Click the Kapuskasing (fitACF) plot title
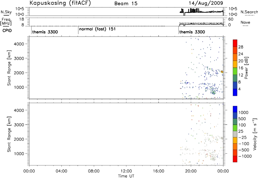Screen dimensions: 258x178 pos(60,3)
